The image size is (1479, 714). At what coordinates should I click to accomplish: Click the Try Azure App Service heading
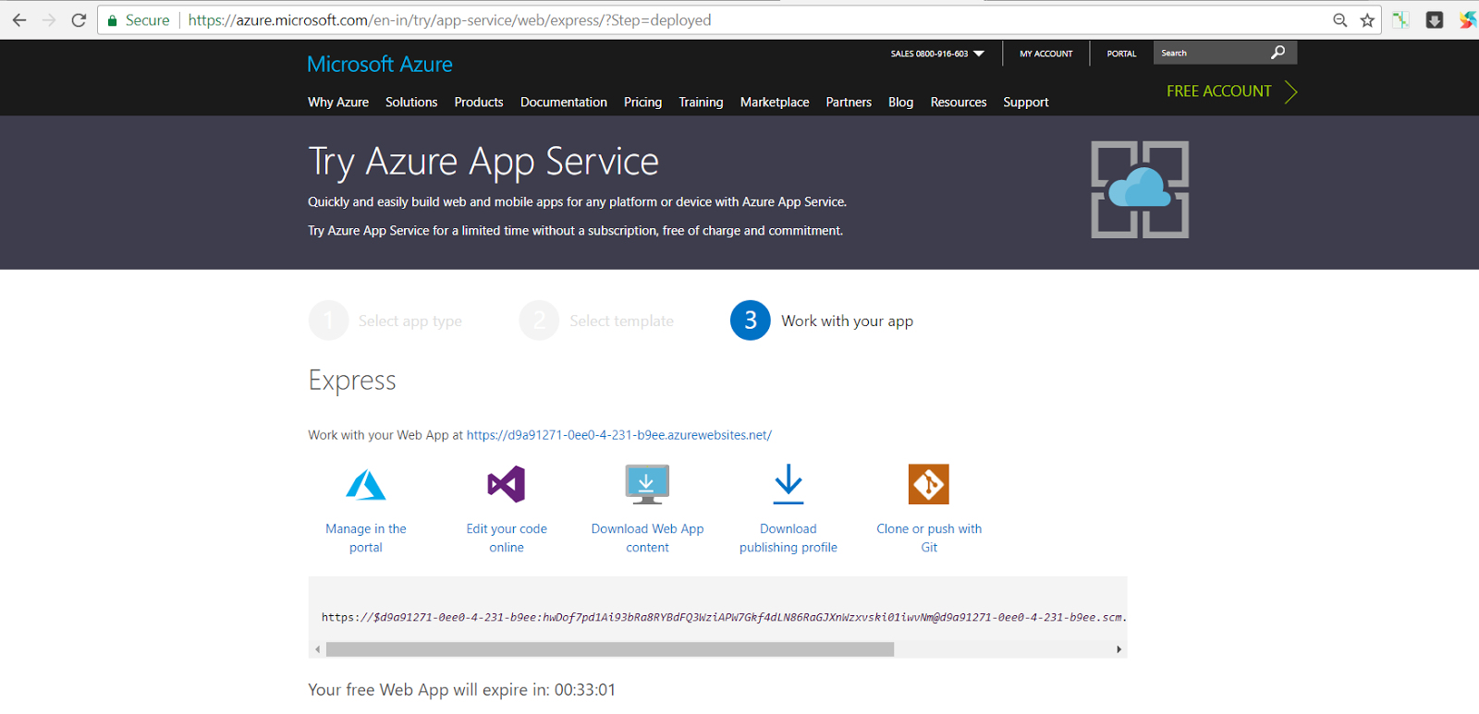pos(483,162)
